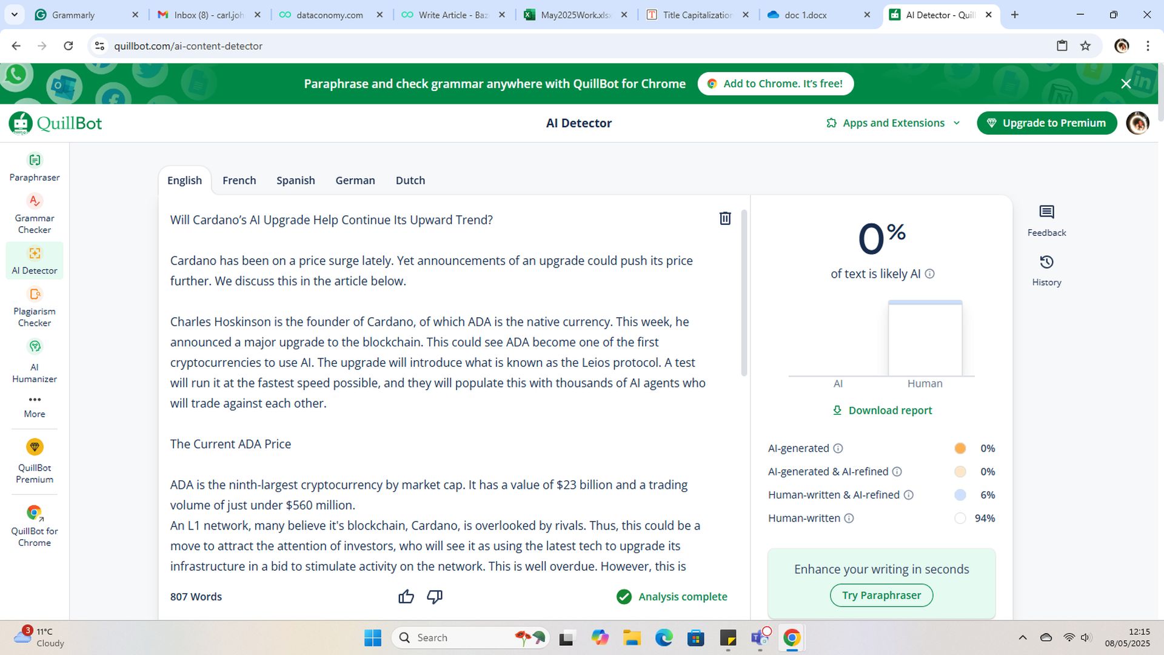Open QuillBot for Chrome sidebar link
Image resolution: width=1164 pixels, height=655 pixels.
pos(35,526)
